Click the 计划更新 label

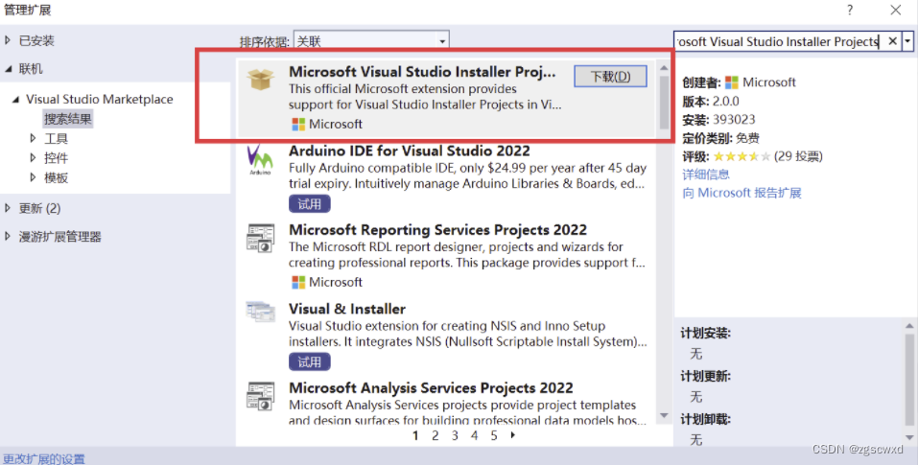(x=705, y=377)
